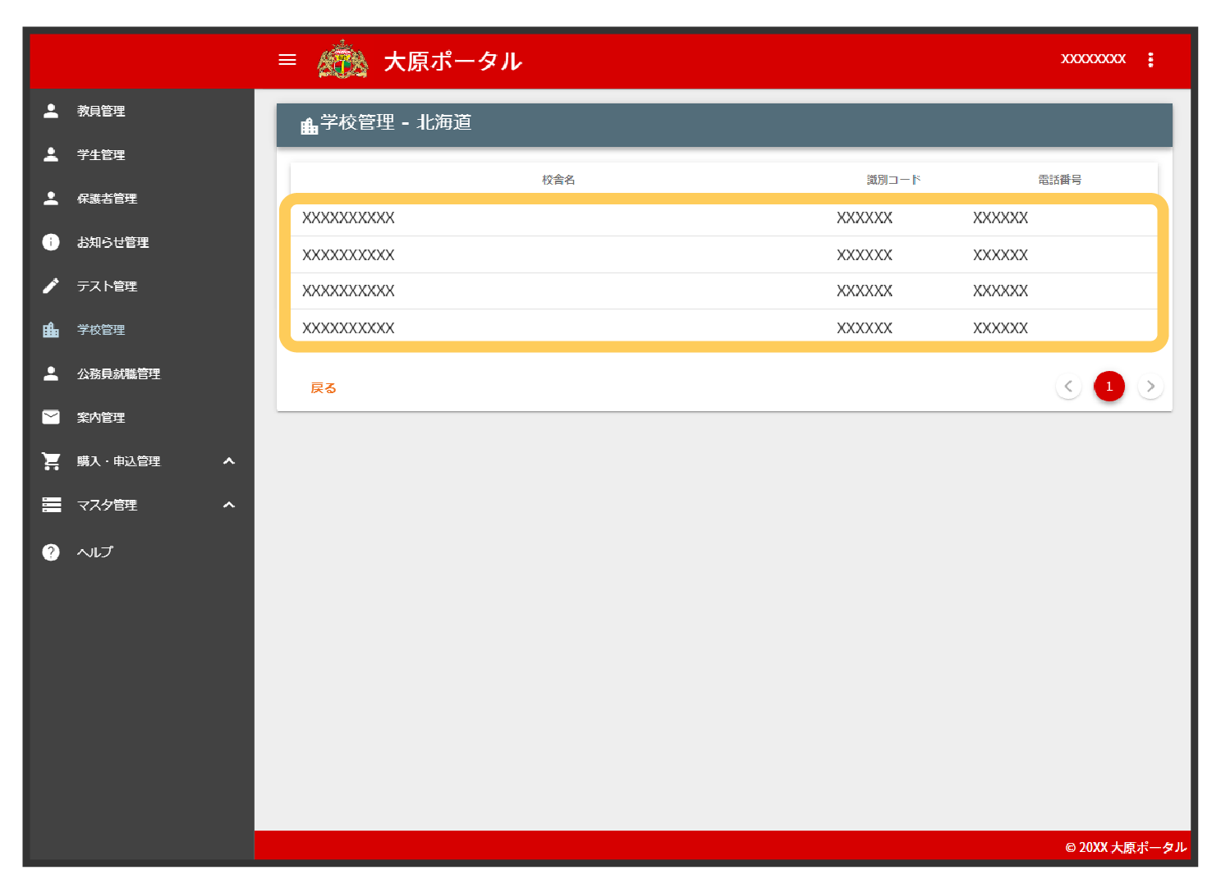Viewport: 1221px width, 893px height.
Task: Click the shopping cart icon in sidebar
Action: 51,461
